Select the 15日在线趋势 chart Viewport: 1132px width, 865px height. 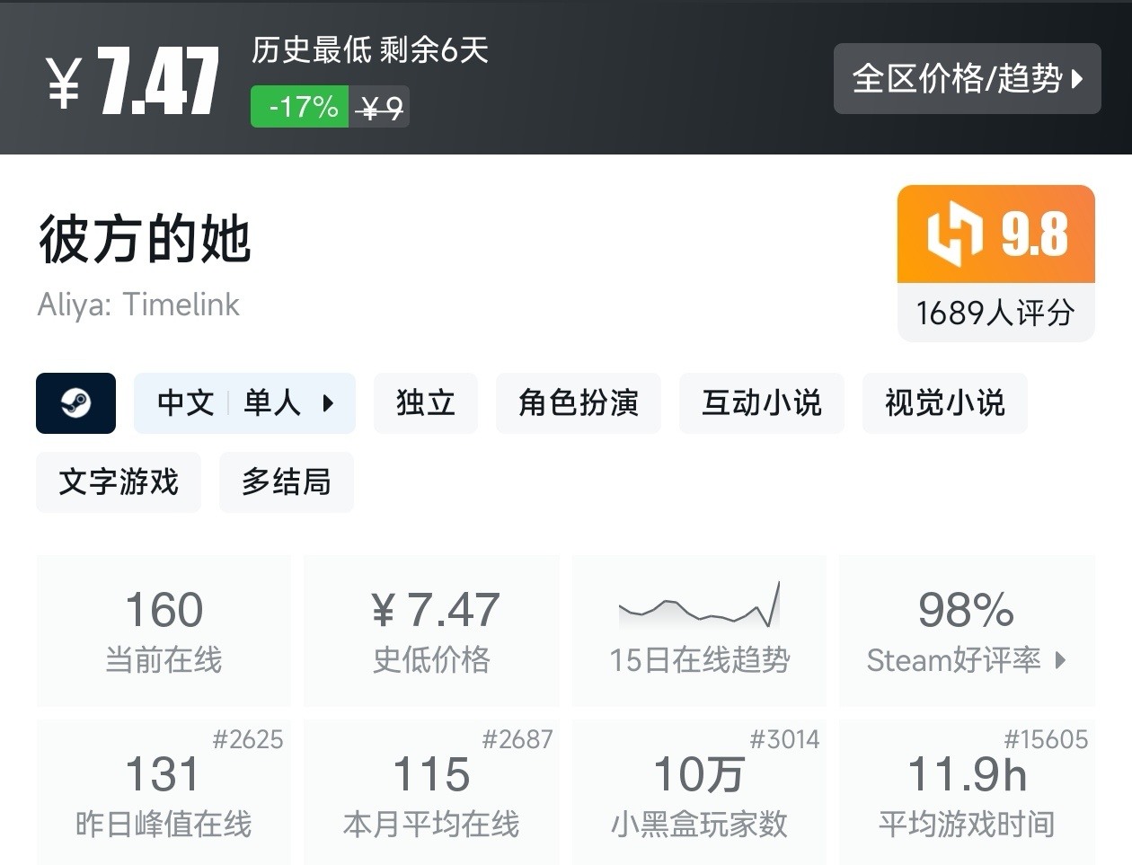(699, 629)
